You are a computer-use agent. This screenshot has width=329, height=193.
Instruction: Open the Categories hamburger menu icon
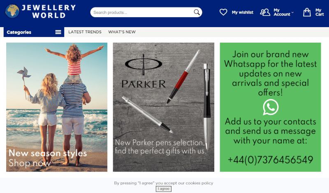(x=58, y=32)
